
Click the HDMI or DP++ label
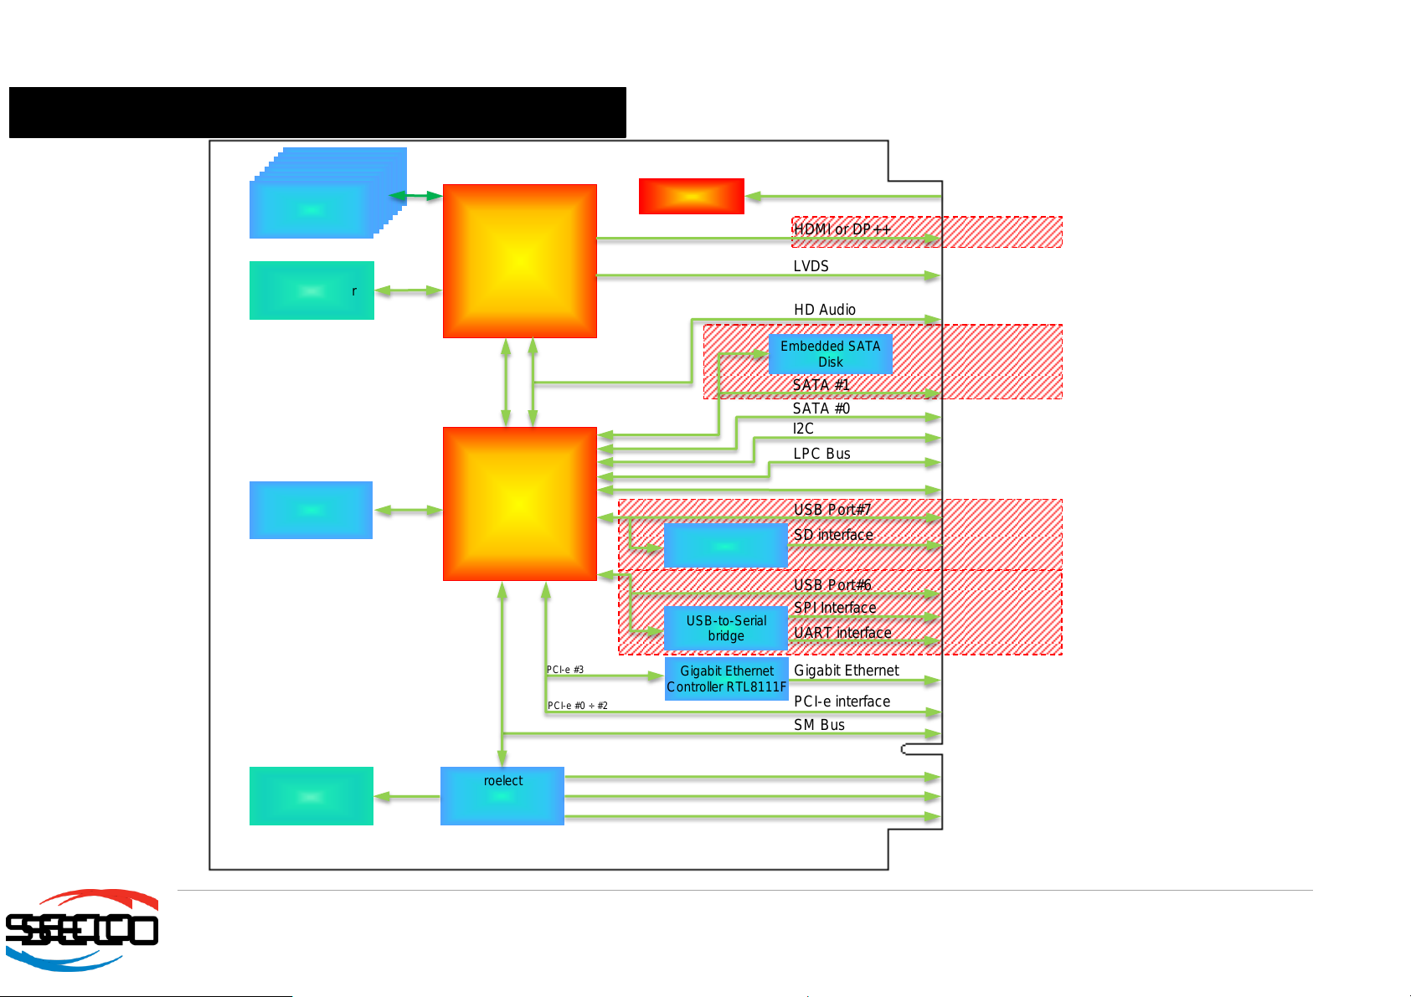842,229
